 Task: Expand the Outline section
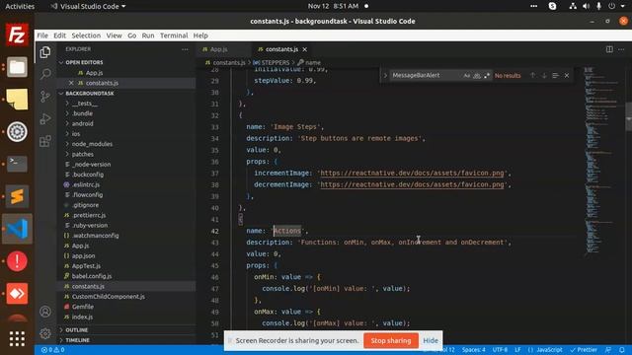point(77,330)
